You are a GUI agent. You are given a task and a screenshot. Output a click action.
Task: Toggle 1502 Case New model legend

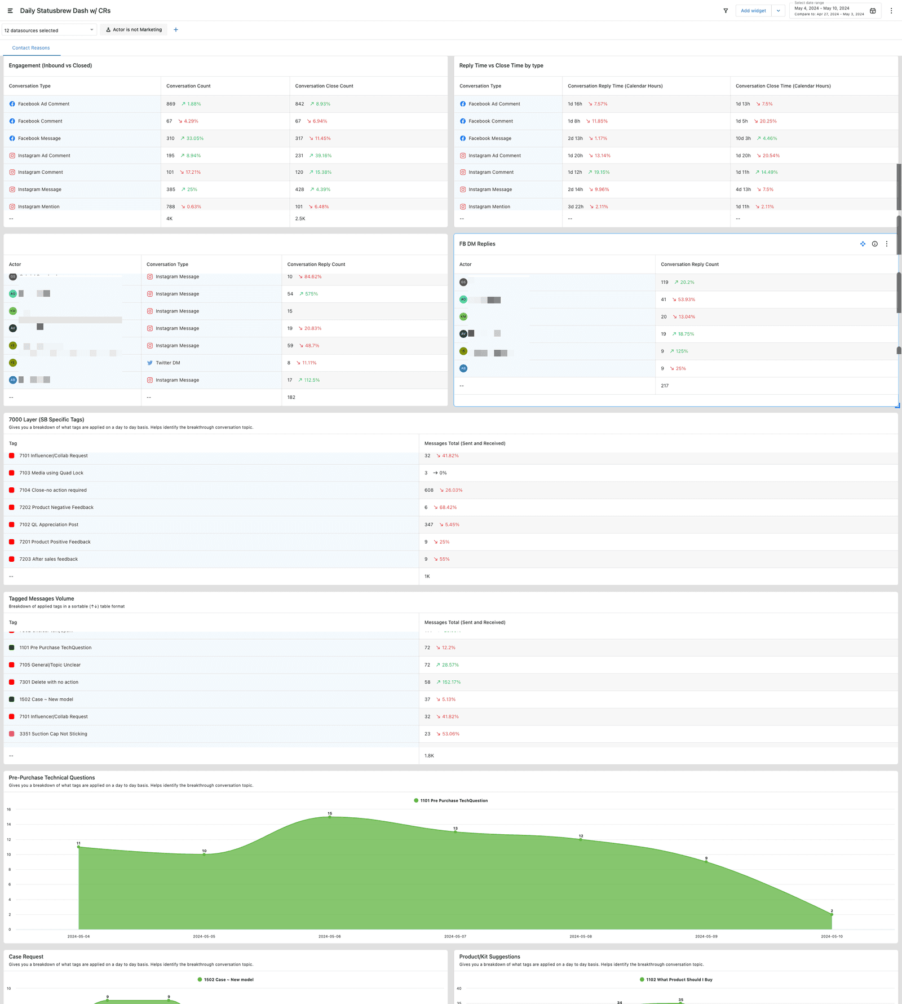(225, 980)
